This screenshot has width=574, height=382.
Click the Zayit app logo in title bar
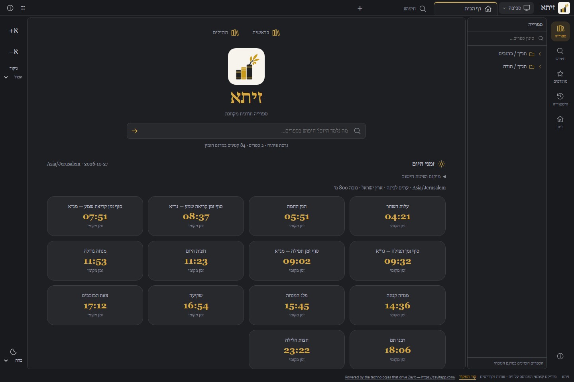coord(564,8)
